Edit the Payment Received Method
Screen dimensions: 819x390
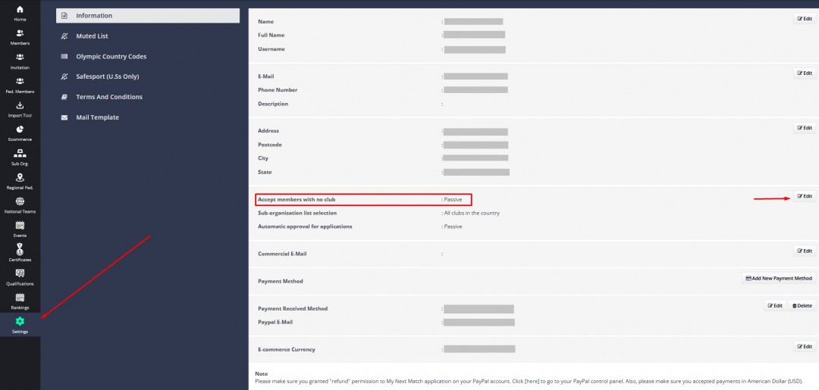(775, 305)
